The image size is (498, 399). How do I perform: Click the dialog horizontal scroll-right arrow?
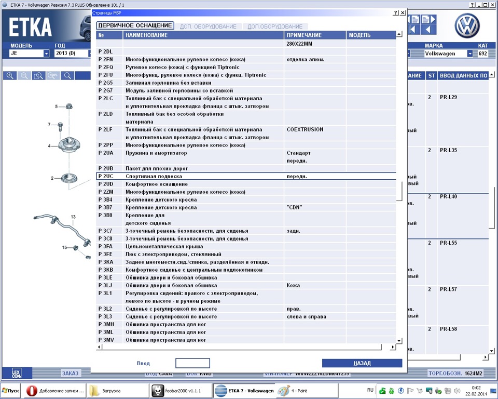(x=393, y=347)
